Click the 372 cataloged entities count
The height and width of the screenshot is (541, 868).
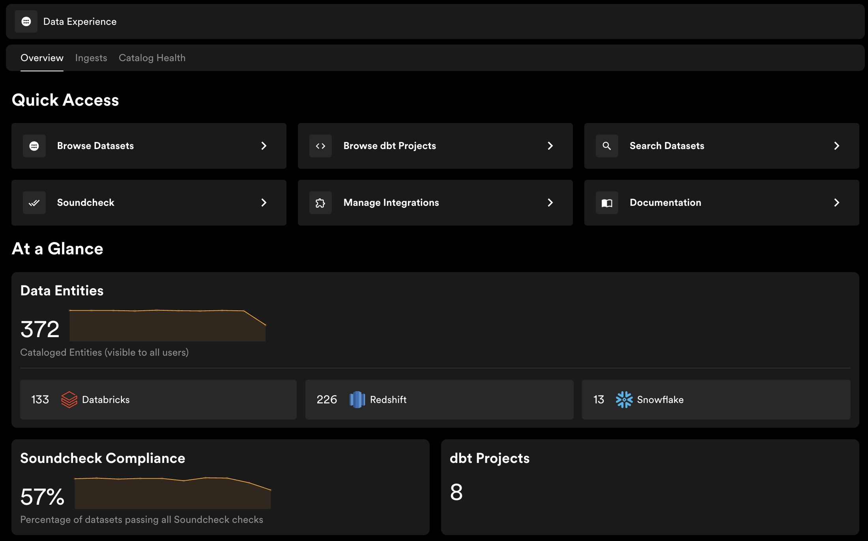pyautogui.click(x=40, y=329)
